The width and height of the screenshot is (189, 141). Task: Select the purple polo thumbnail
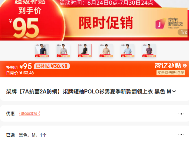[149, 51]
